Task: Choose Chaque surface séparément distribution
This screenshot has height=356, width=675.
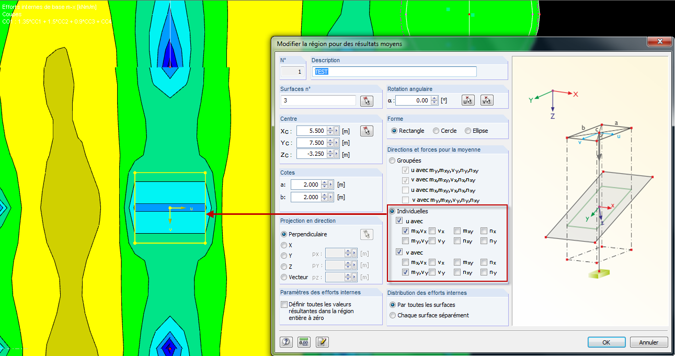Action: click(x=393, y=315)
